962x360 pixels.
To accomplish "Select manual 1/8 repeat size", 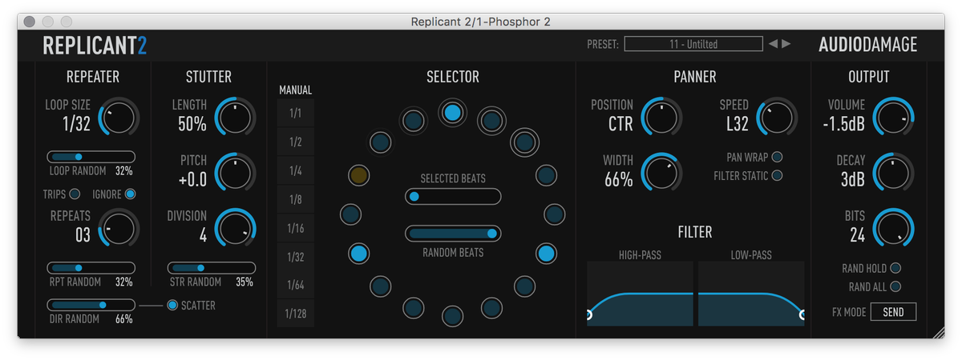I will [x=295, y=199].
